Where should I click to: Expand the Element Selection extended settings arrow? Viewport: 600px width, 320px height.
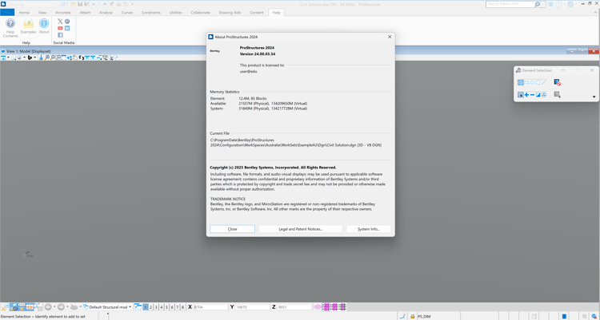tap(594, 97)
